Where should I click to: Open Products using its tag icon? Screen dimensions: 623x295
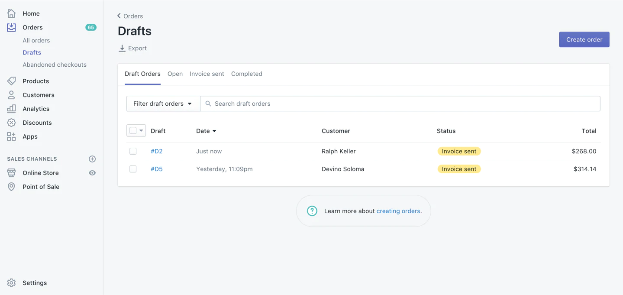point(11,81)
